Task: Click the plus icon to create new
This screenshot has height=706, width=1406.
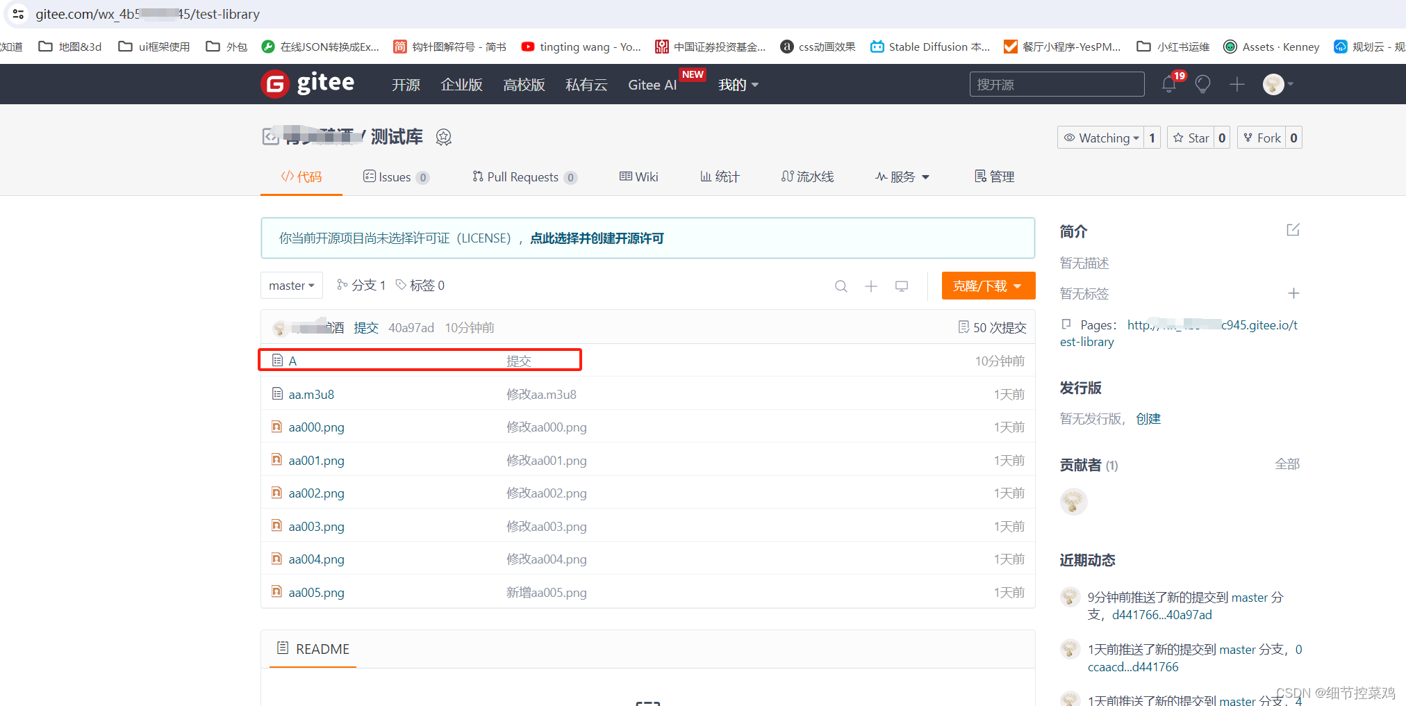Action: click(x=1237, y=84)
